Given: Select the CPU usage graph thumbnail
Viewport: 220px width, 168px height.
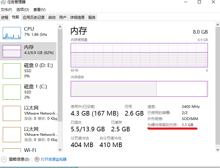Looking at the screenshot, I should (12, 33).
